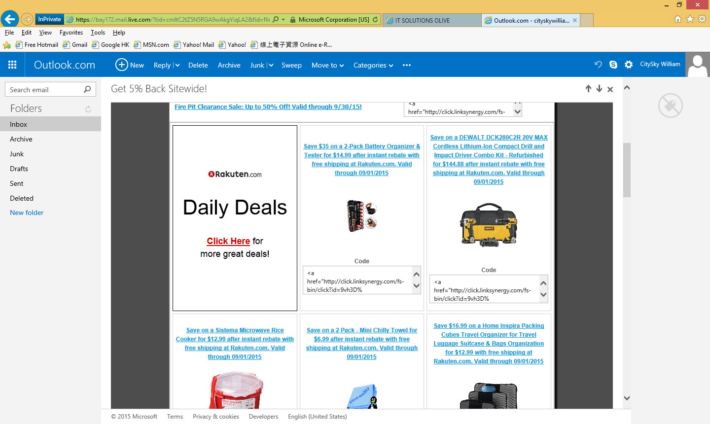Image resolution: width=710 pixels, height=424 pixels.
Task: Click Sweep in the Outlook toolbar
Action: 291,65
